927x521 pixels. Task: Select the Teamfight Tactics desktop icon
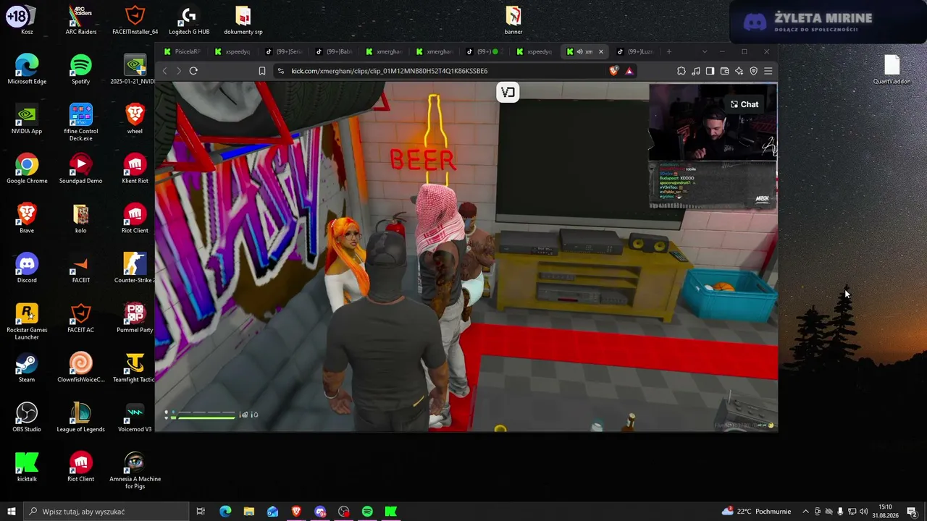click(135, 368)
